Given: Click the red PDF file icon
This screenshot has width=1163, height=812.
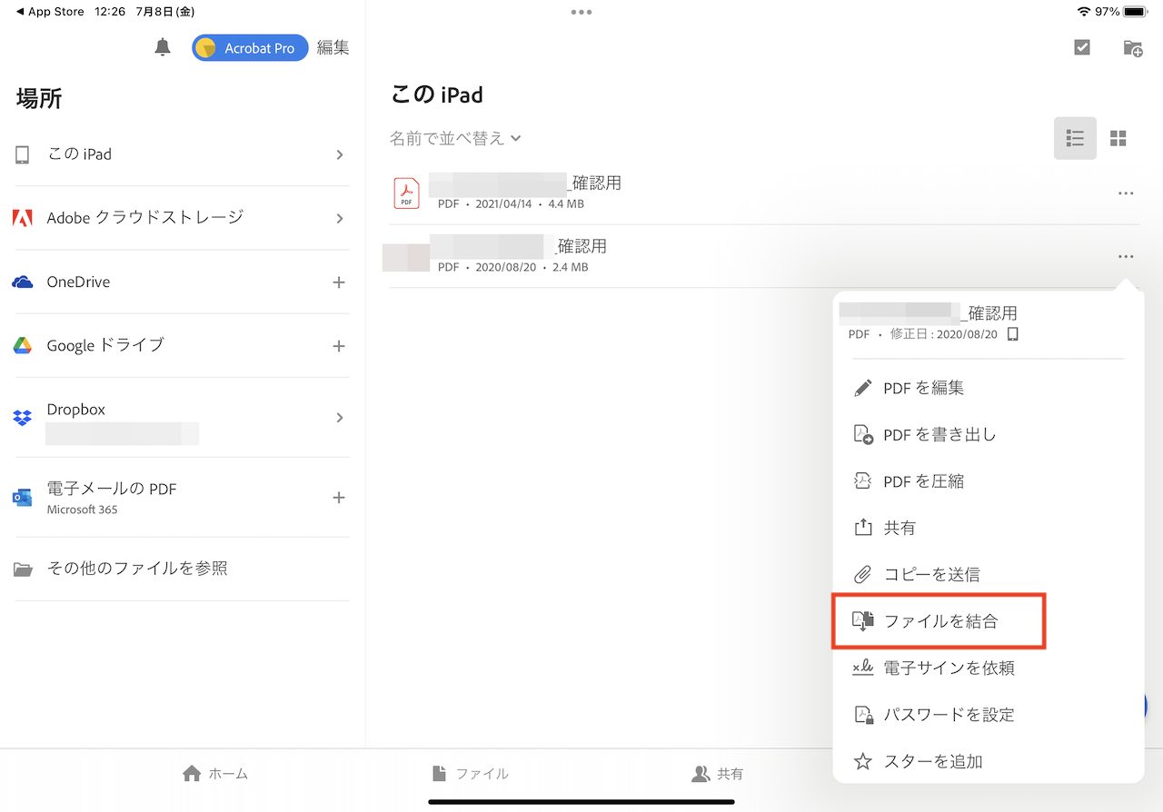Looking at the screenshot, I should 407,193.
